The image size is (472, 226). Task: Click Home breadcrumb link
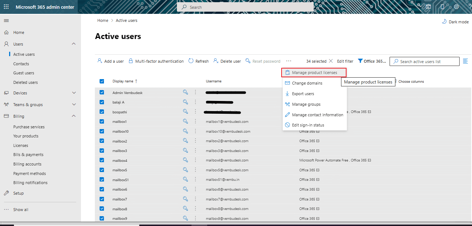pos(103,20)
